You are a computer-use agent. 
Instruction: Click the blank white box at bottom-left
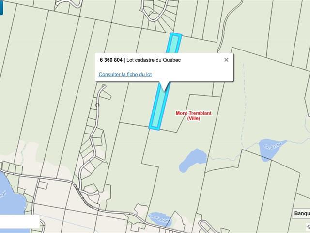[20, 221]
